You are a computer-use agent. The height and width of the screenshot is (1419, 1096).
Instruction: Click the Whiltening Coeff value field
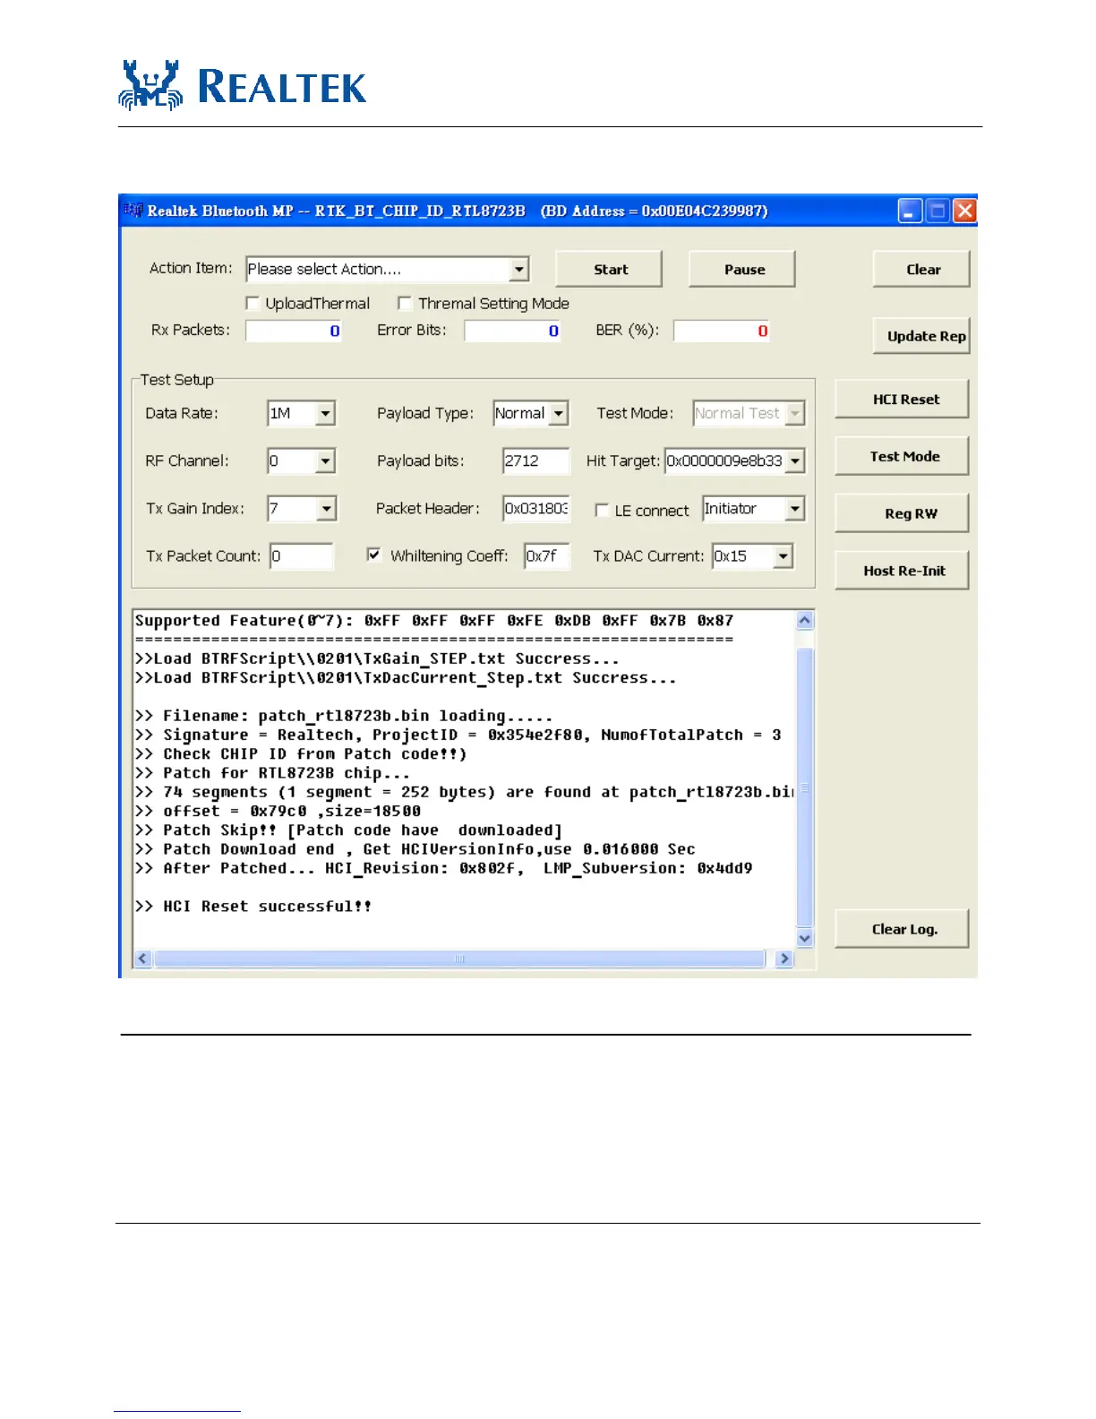click(x=546, y=556)
